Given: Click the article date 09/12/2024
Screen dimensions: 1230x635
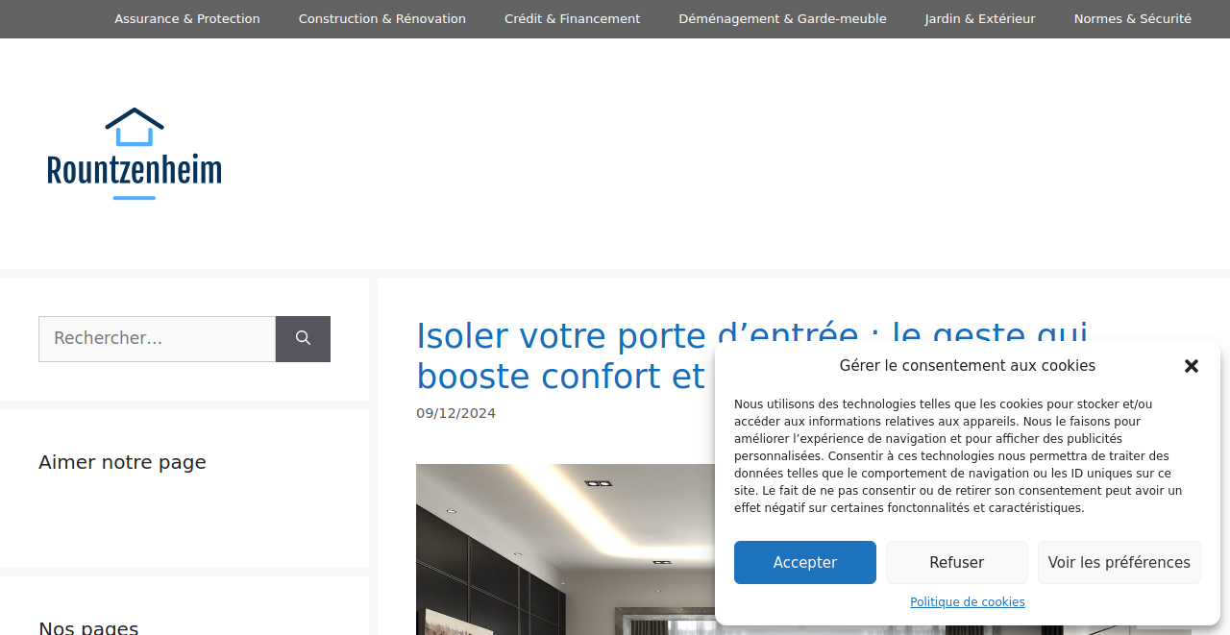Looking at the screenshot, I should pyautogui.click(x=455, y=413).
